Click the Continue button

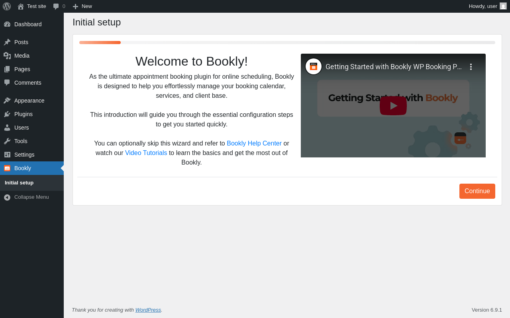pyautogui.click(x=477, y=191)
